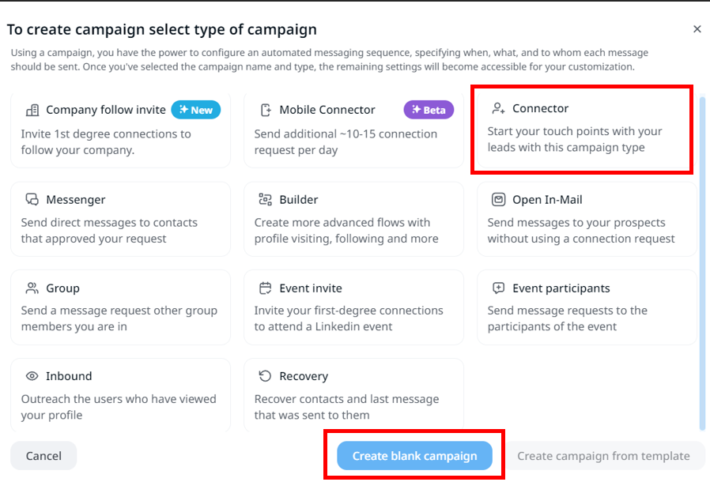Click the Company follow invite building icon
Image resolution: width=710 pixels, height=482 pixels.
[32, 110]
